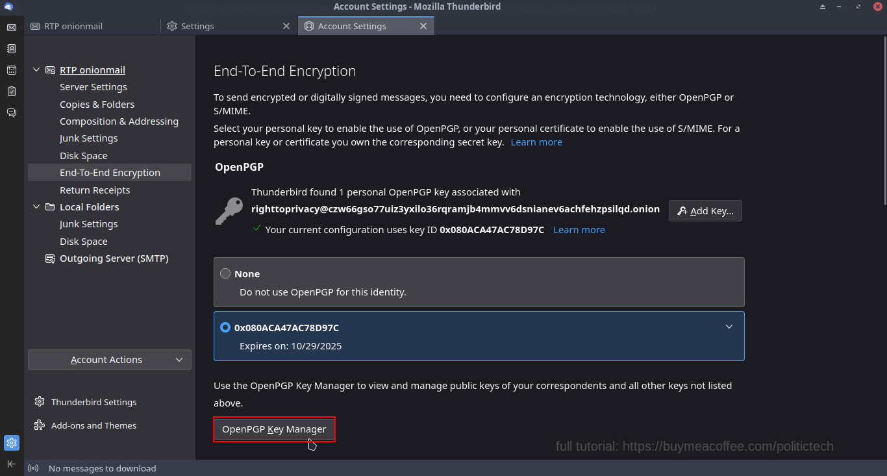Open Mail space in left toolbar
The width and height of the screenshot is (887, 476).
[11, 27]
